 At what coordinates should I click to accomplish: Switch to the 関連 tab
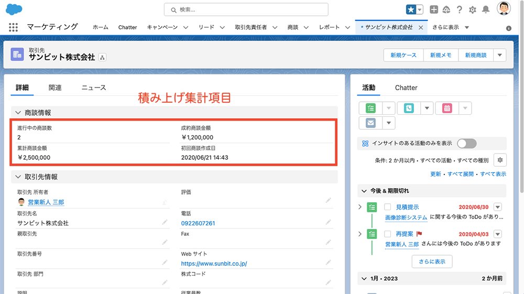(55, 88)
